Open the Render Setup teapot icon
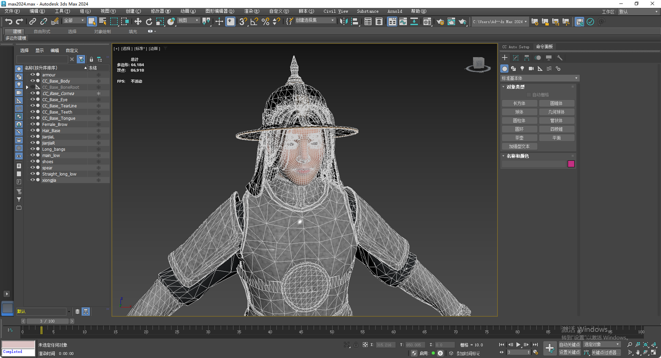Screen dimensions: 661x358 click(x=440, y=22)
